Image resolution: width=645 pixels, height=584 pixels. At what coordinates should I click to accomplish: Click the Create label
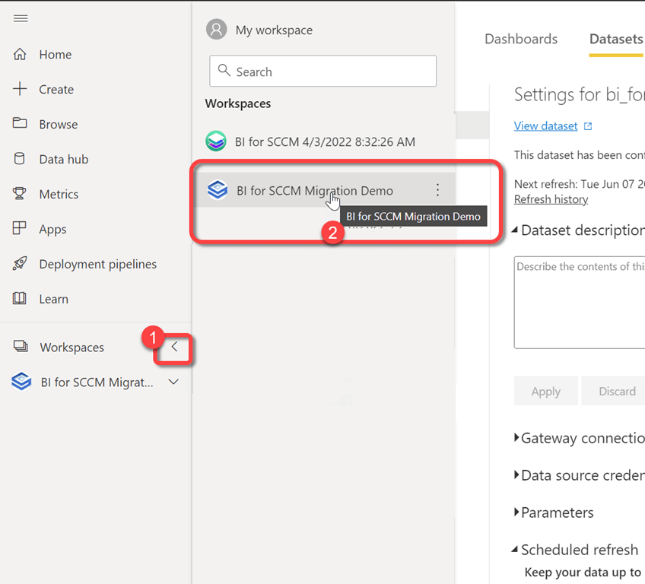56,90
